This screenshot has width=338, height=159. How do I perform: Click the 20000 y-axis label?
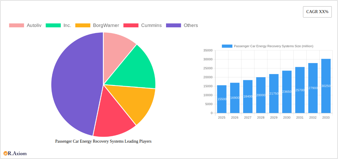(208, 77)
